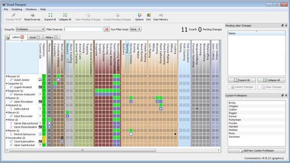Click the Collapse All toolbar icon
290x163 pixels.
point(65,15)
